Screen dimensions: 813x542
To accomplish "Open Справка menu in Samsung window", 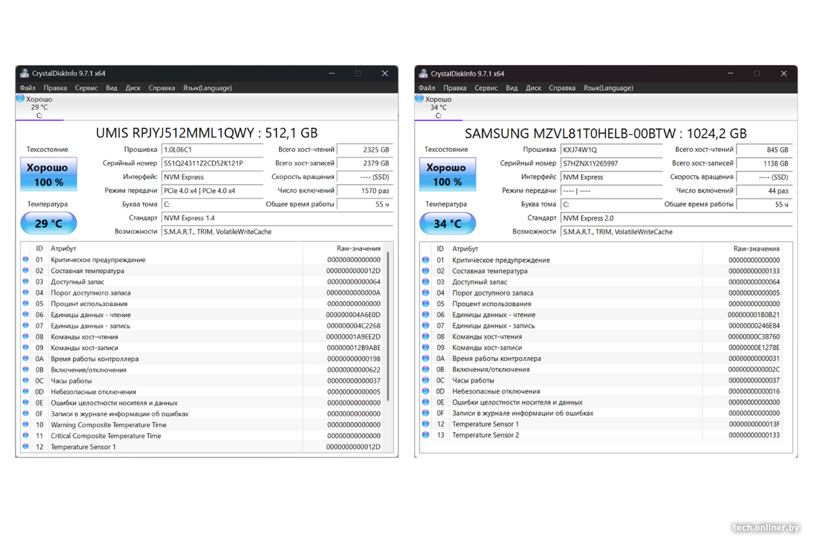I will pos(562,87).
